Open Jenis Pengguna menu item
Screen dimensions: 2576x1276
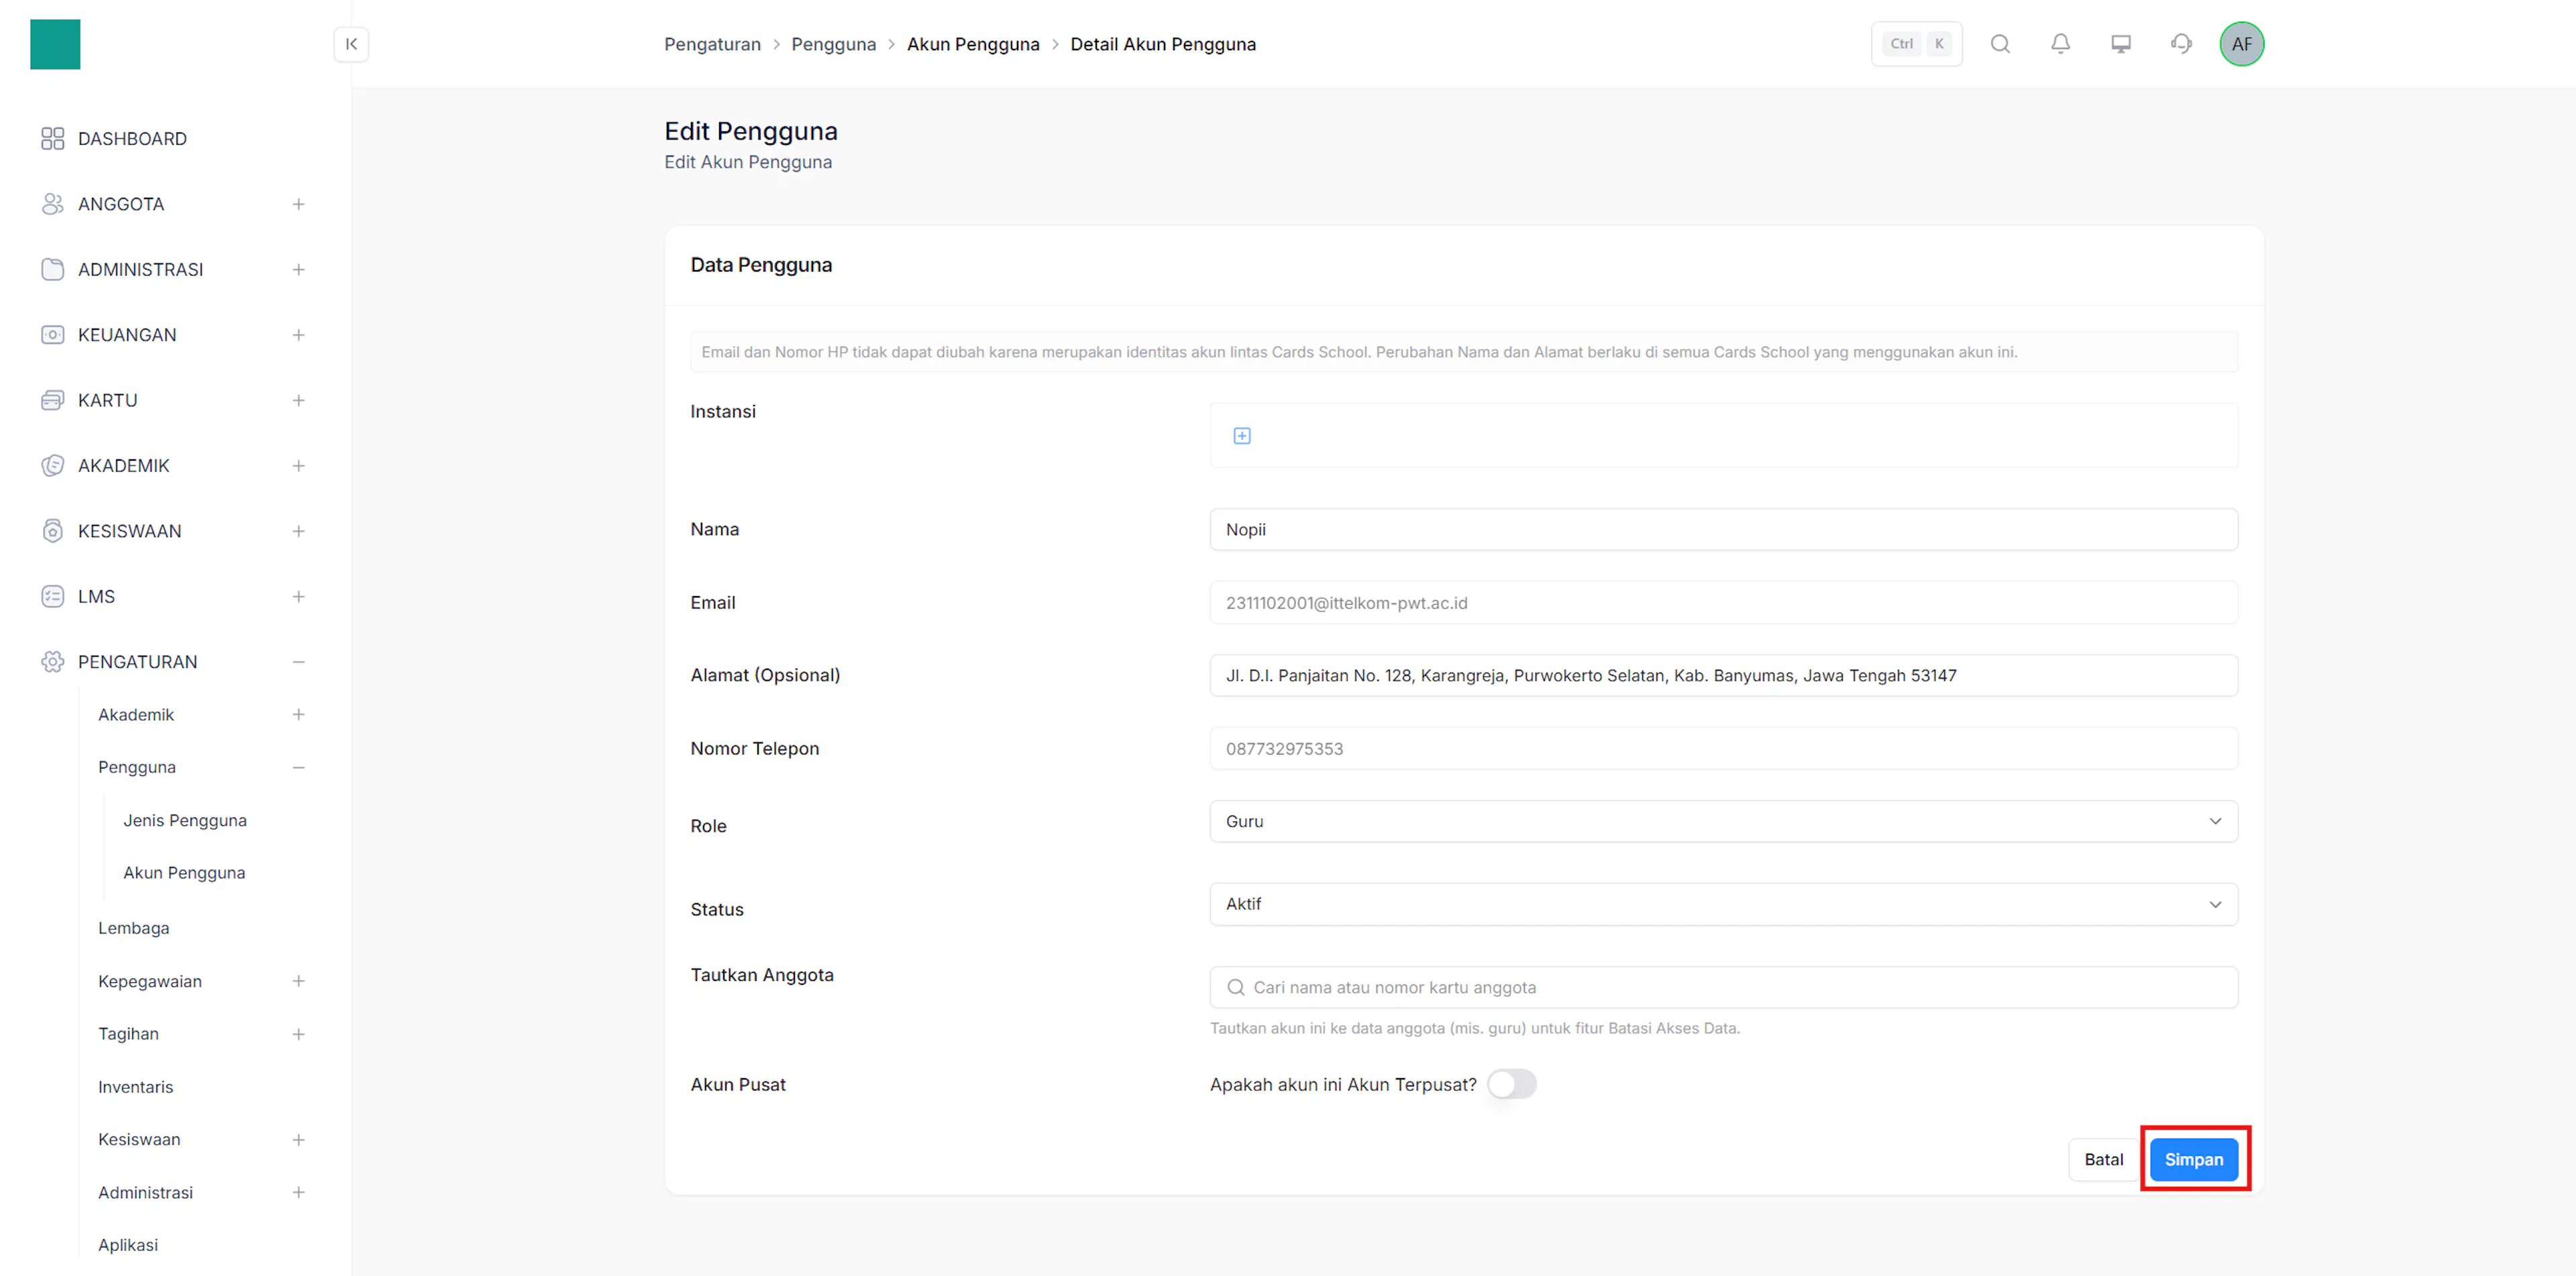(185, 820)
